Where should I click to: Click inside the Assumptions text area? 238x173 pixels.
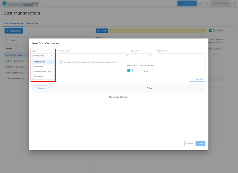tap(180, 63)
